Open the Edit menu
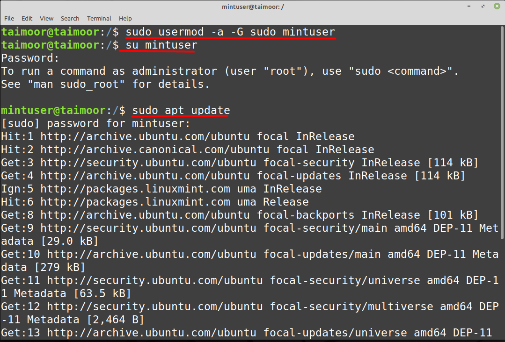 [27, 18]
